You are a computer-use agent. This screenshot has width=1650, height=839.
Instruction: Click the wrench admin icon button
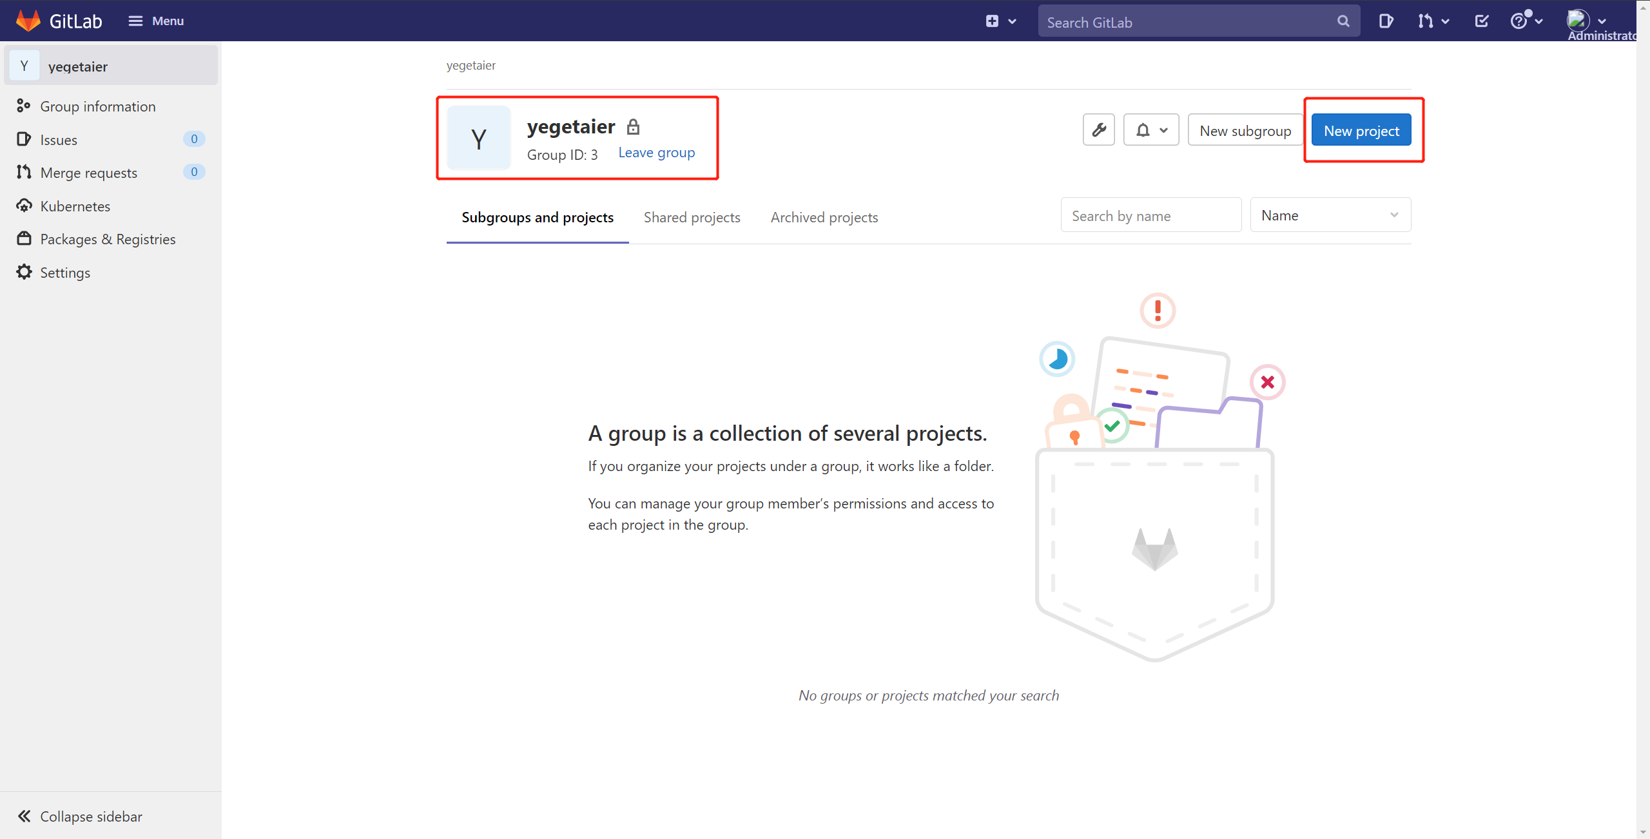point(1099,130)
